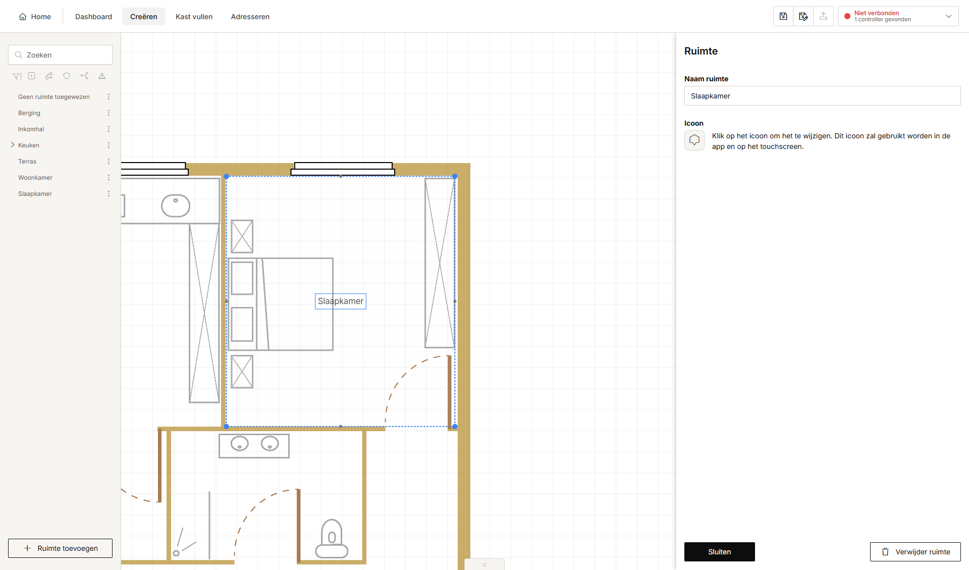Viewport: 969px width, 570px height.
Task: Click the Naam ruimte text field
Action: [822, 96]
